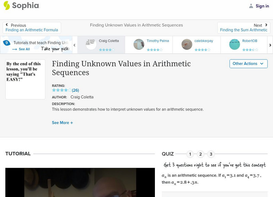273x197 pixels.
Task: Click author name Craig Coletta
Action: [82, 97]
